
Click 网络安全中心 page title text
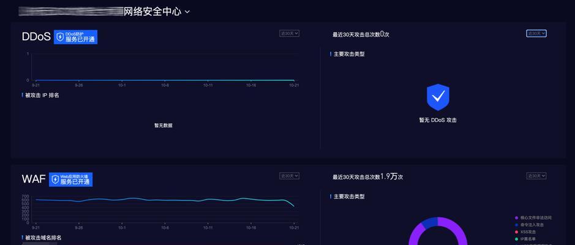point(152,12)
